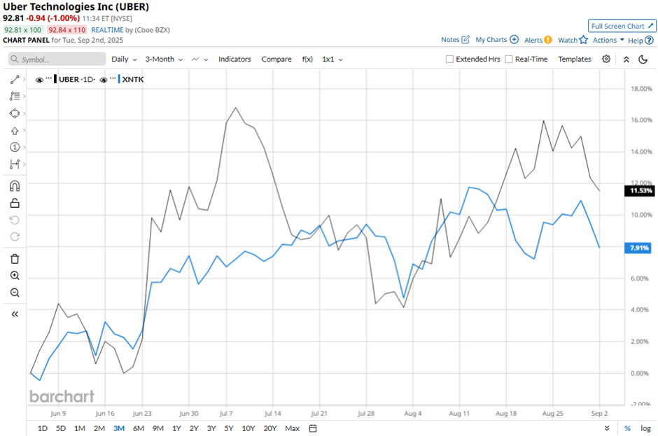
Task: Select the 9M time range
Action: click(157, 428)
